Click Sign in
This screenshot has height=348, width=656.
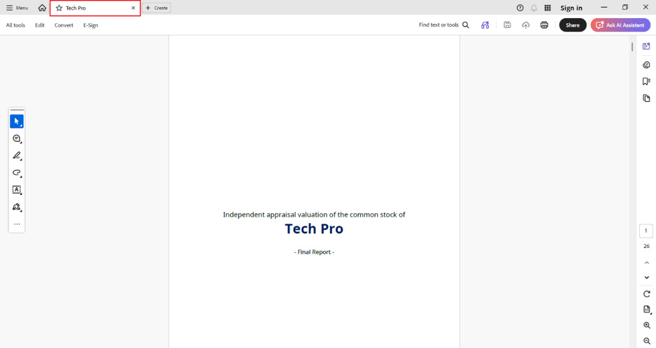[571, 8]
